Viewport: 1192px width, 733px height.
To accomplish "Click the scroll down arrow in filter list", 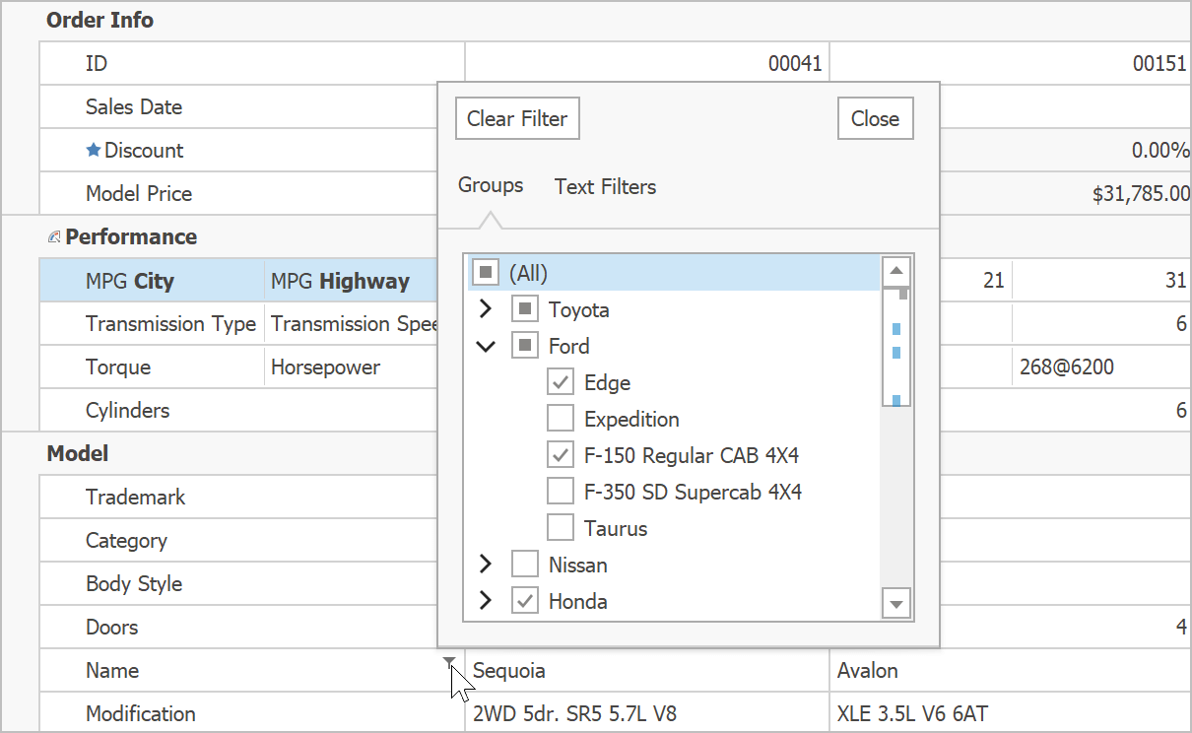I will pyautogui.click(x=896, y=603).
